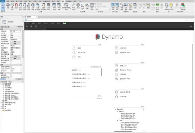Click camera export-image icon in Dynamo
Screen dimensions: 195x133
(190, 26)
